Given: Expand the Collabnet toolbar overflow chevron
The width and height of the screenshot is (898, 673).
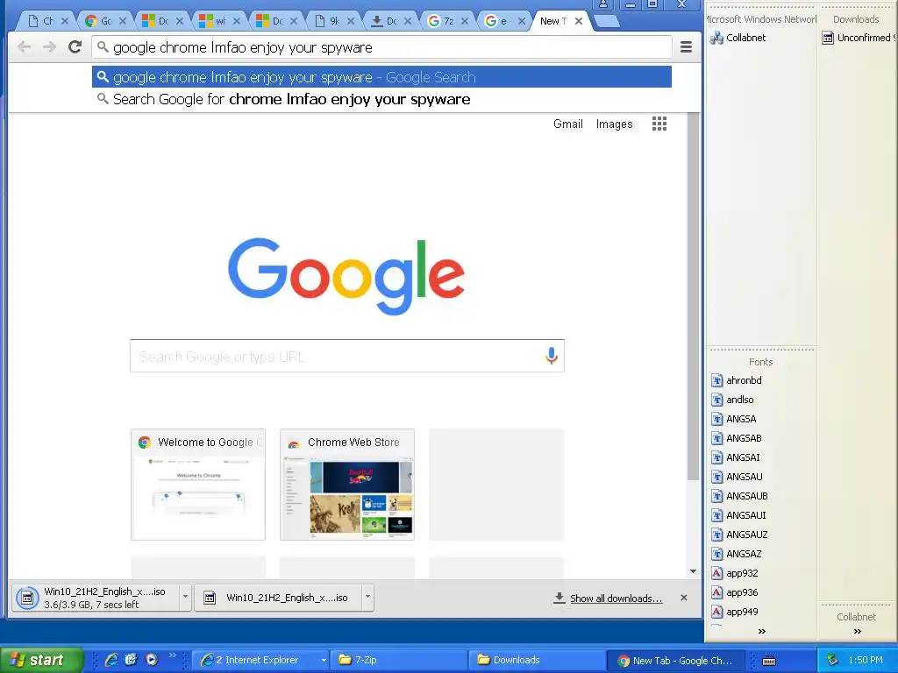Looking at the screenshot, I should coord(858,631).
